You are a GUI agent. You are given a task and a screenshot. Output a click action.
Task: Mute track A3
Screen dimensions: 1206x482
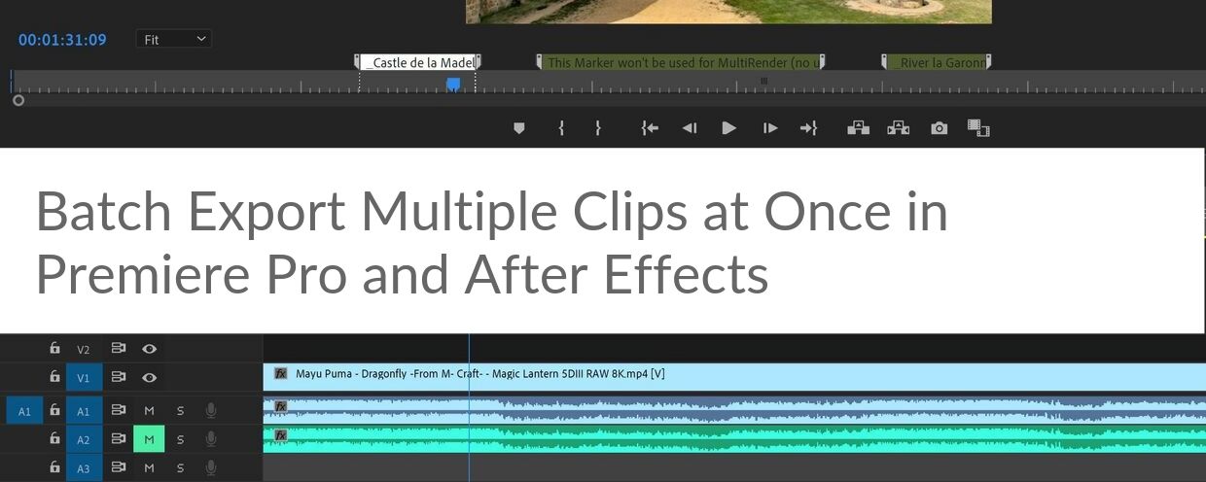point(149,468)
